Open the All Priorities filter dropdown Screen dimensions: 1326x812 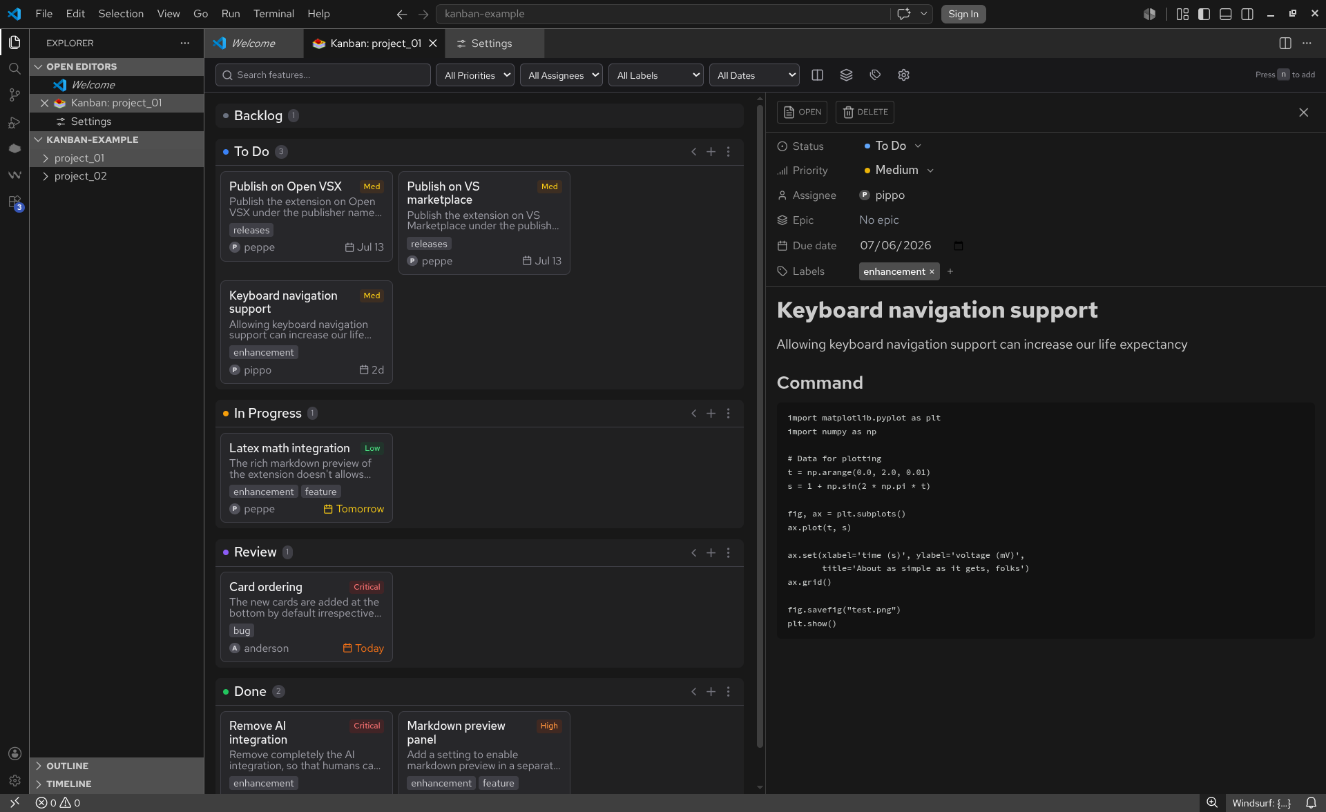point(475,75)
